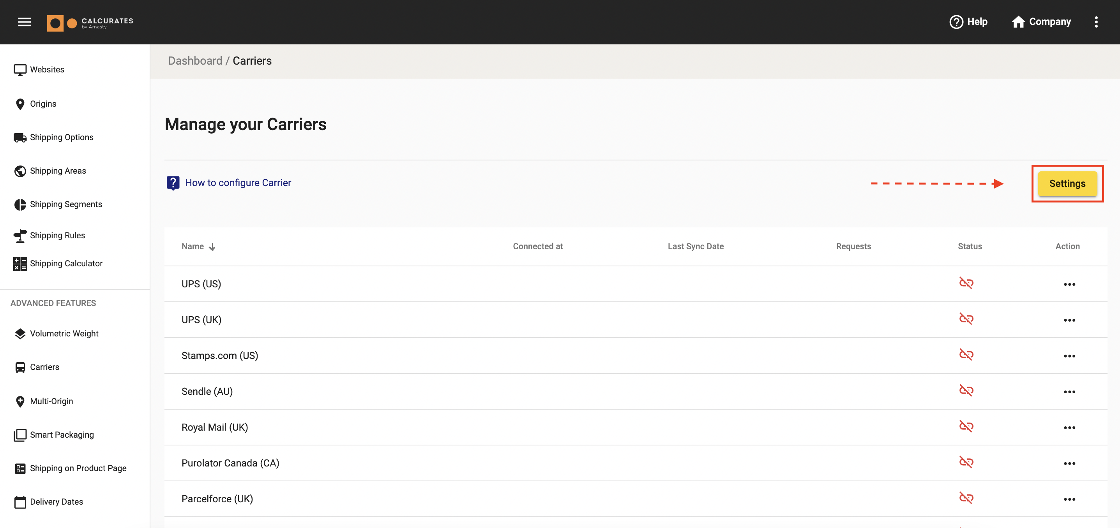1120x528 pixels.
Task: Click the Last Sync Date column header
Action: (x=696, y=246)
